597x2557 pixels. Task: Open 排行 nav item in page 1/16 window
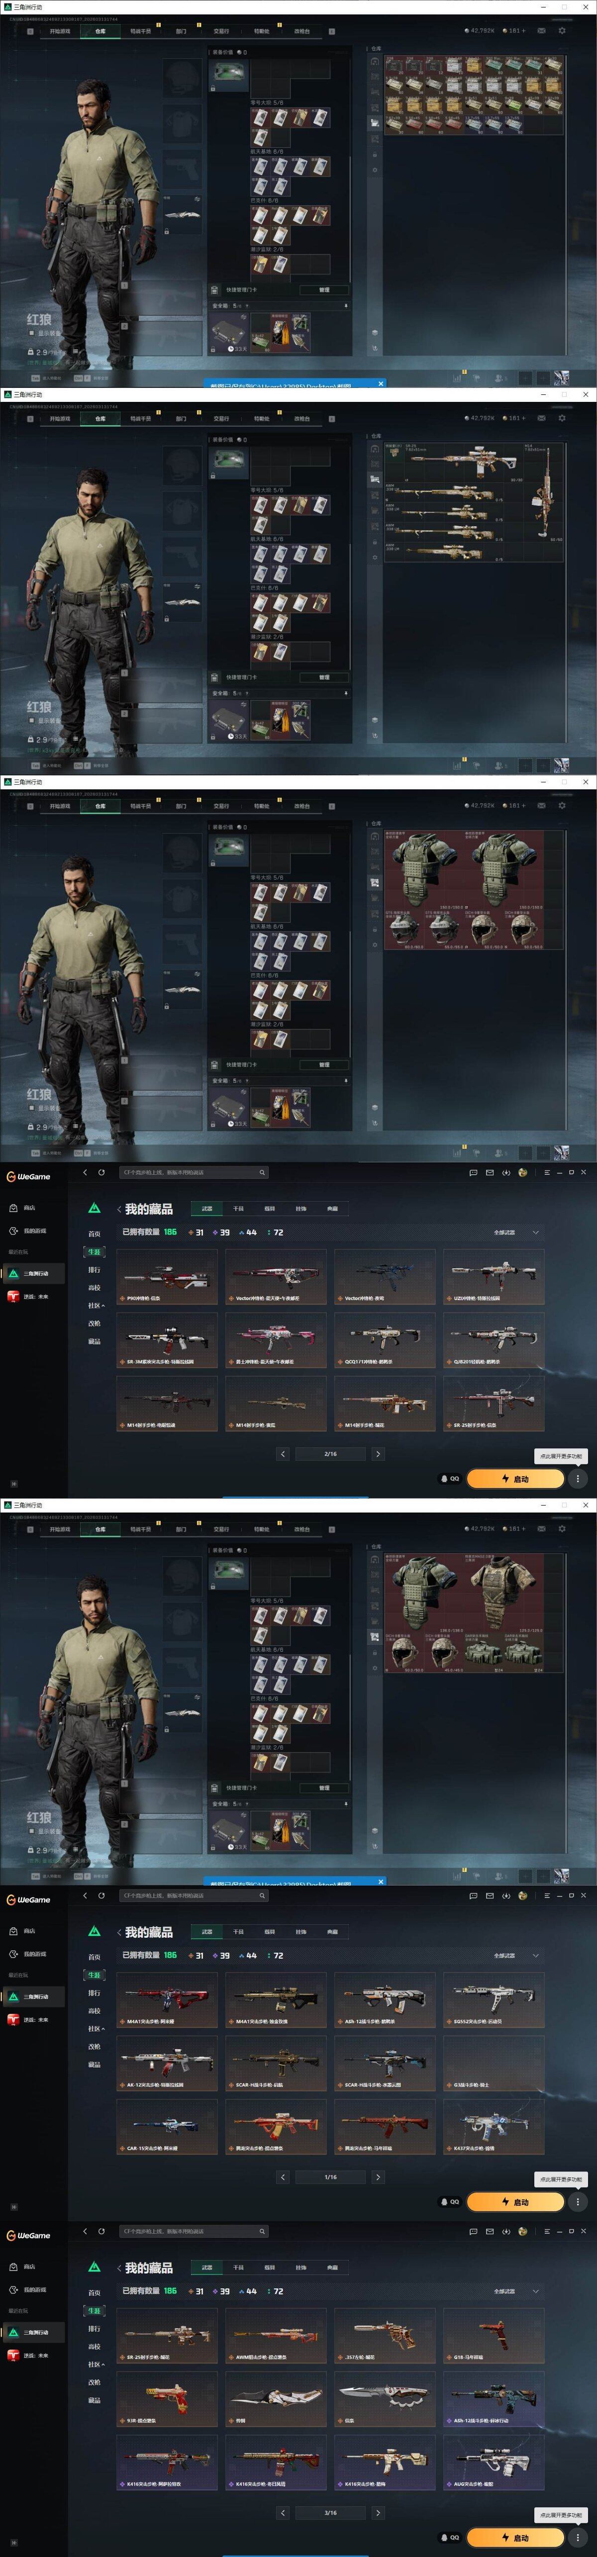[95, 1993]
